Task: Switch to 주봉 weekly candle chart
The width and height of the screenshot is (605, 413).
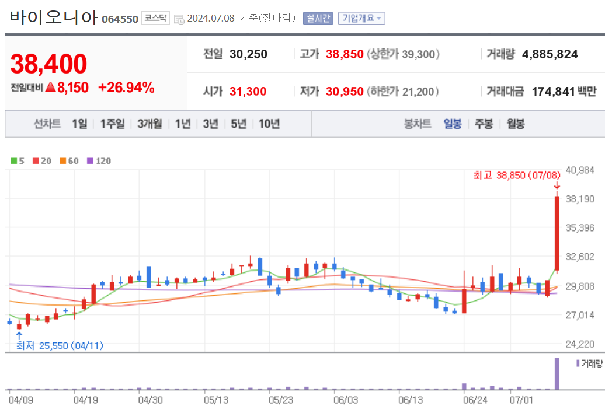Action: pos(484,124)
